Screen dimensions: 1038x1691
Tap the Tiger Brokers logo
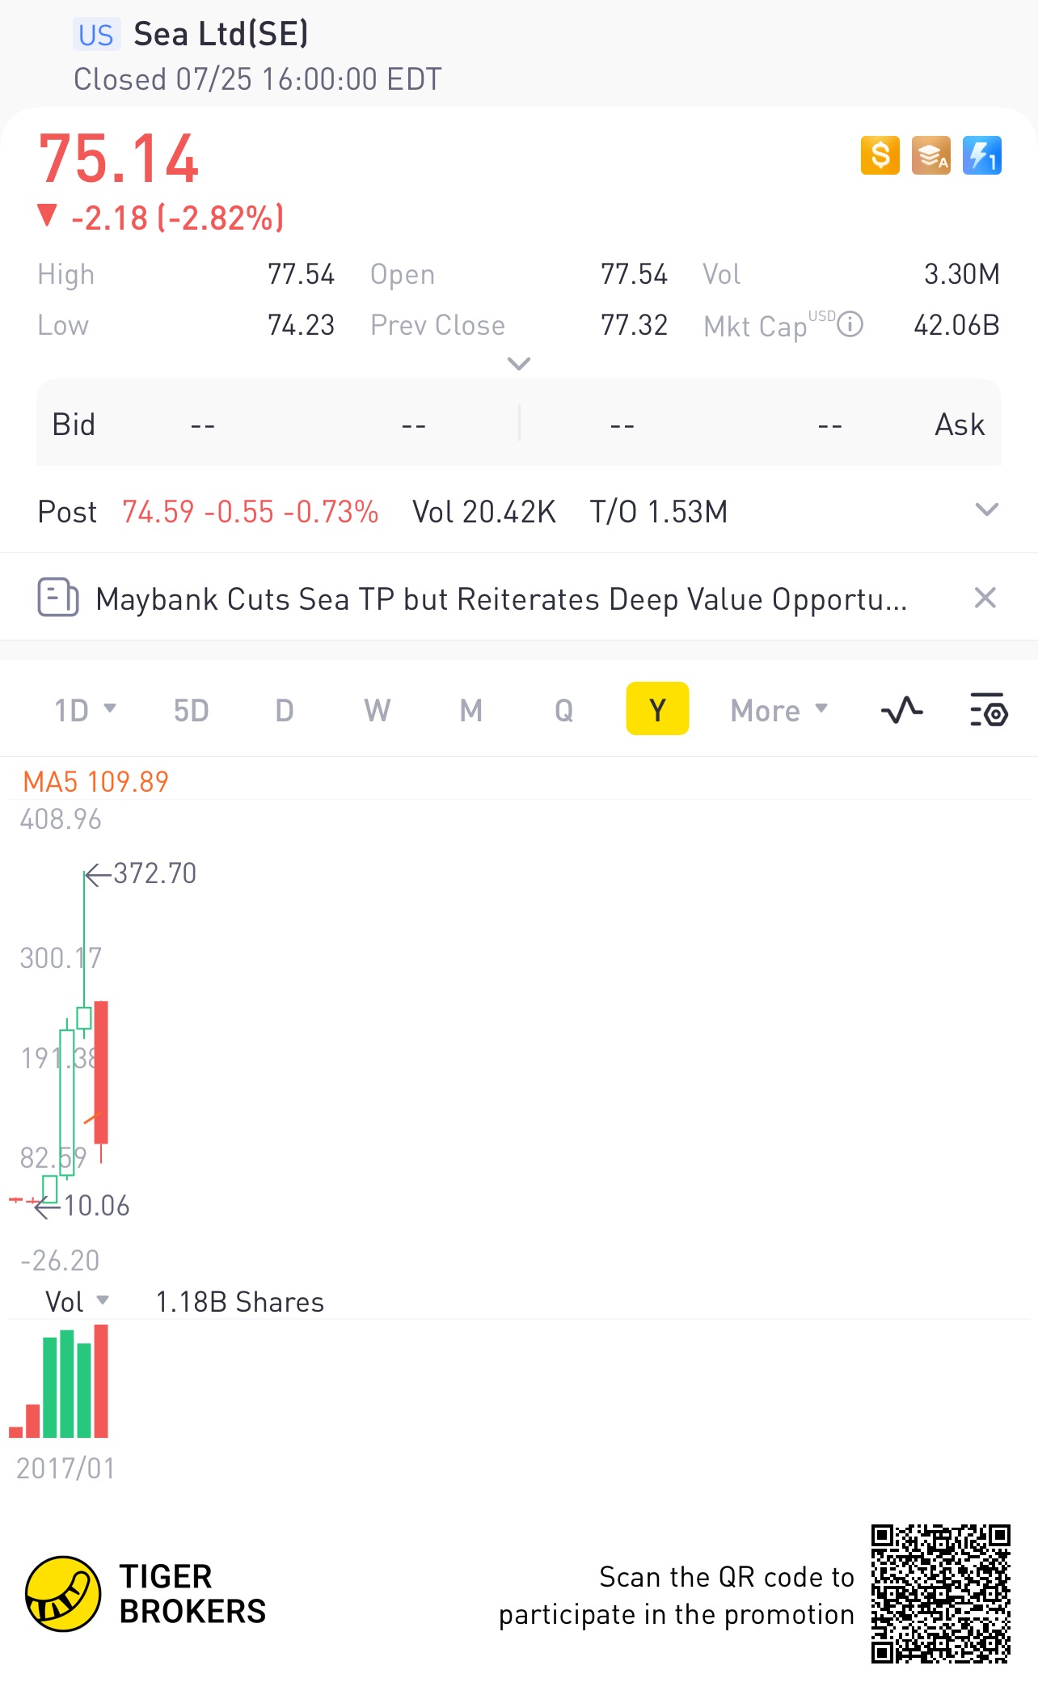coord(63,1593)
